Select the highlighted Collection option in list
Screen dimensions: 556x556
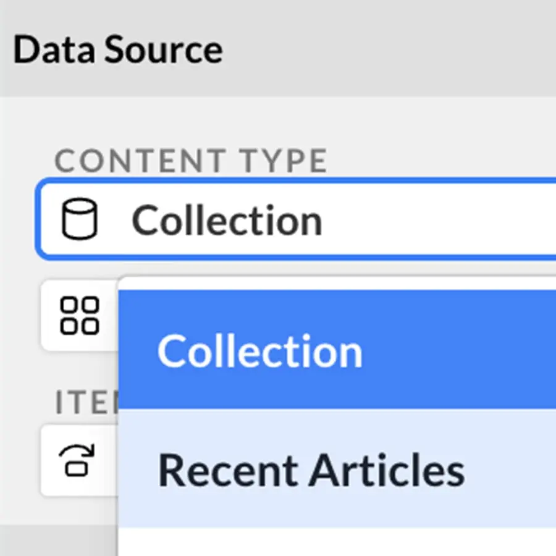[x=259, y=351]
